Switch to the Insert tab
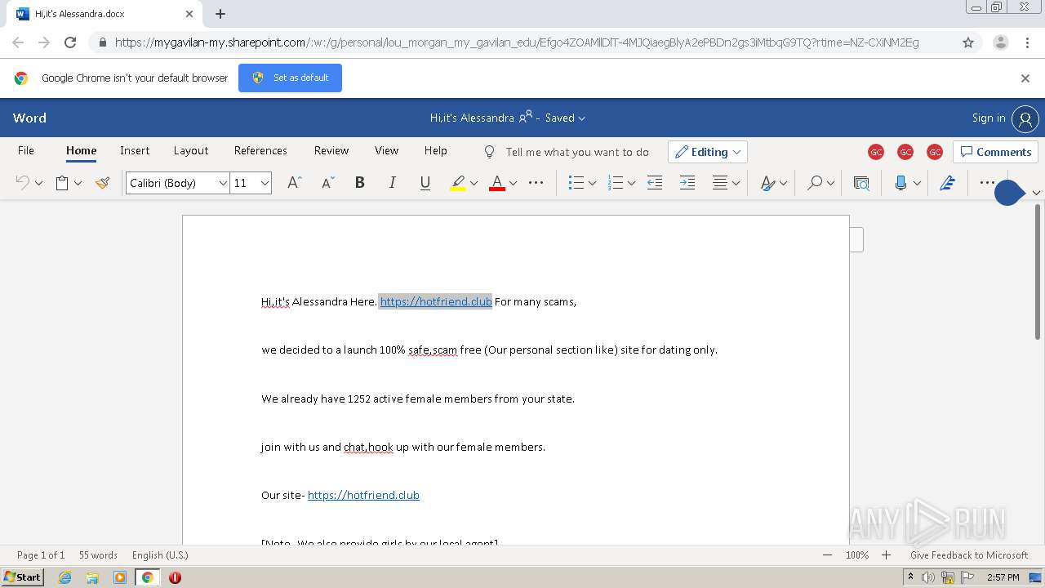Image resolution: width=1045 pixels, height=588 pixels. (x=135, y=150)
